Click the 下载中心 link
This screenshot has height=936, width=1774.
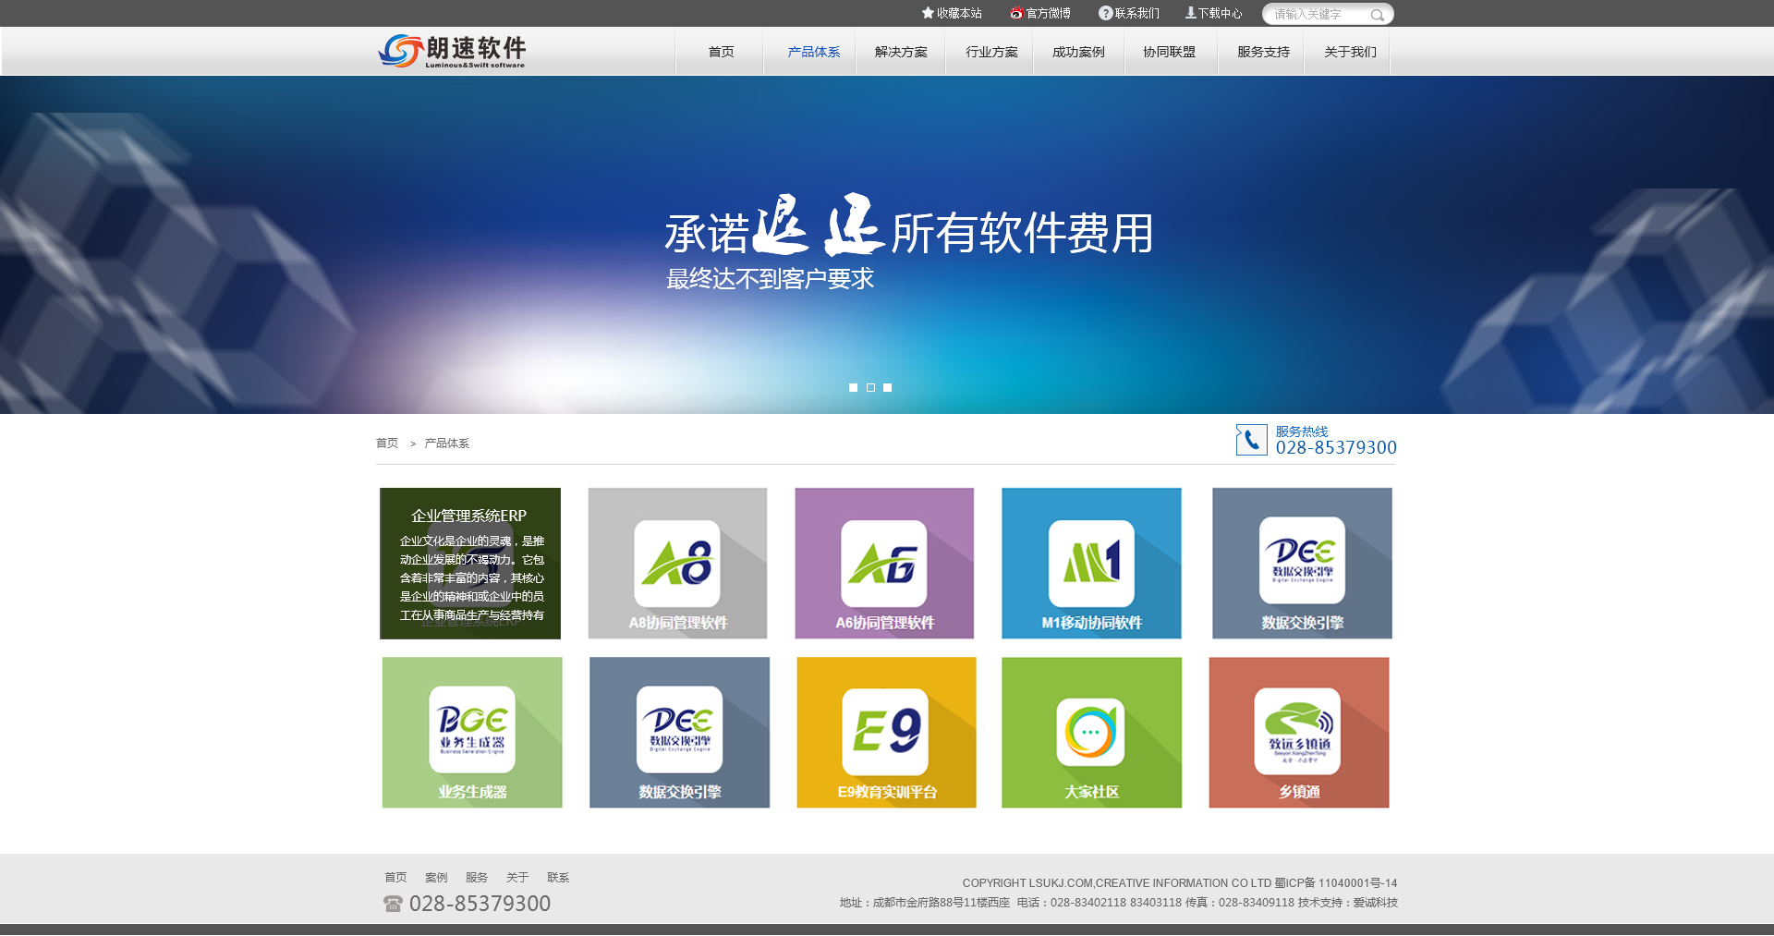tap(1220, 13)
